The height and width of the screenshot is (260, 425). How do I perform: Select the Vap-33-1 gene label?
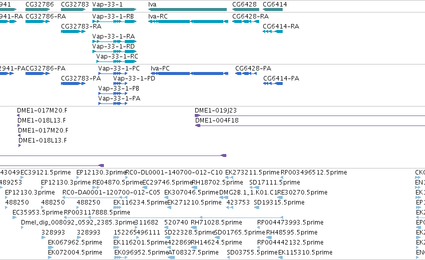(x=107, y=4)
